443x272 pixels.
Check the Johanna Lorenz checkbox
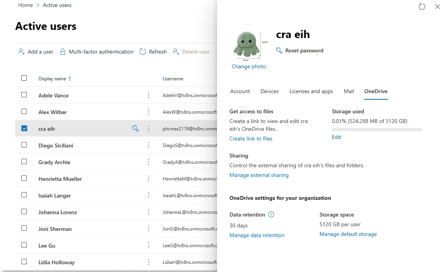[x=24, y=211]
